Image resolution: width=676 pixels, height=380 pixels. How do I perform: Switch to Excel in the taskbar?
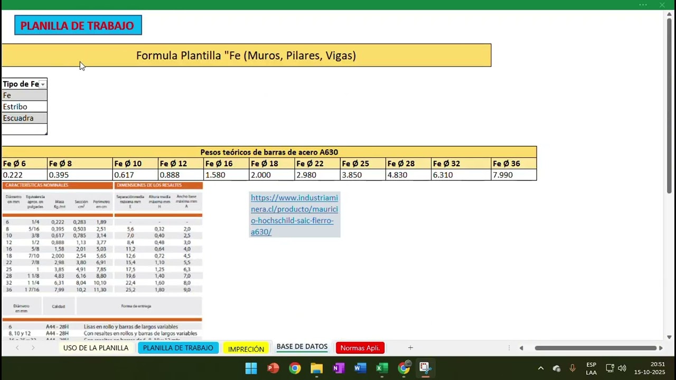click(x=382, y=368)
